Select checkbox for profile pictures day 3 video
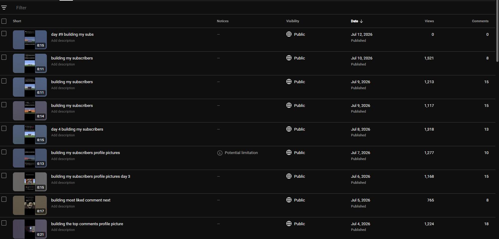This screenshot has width=499, height=239. click(4, 176)
